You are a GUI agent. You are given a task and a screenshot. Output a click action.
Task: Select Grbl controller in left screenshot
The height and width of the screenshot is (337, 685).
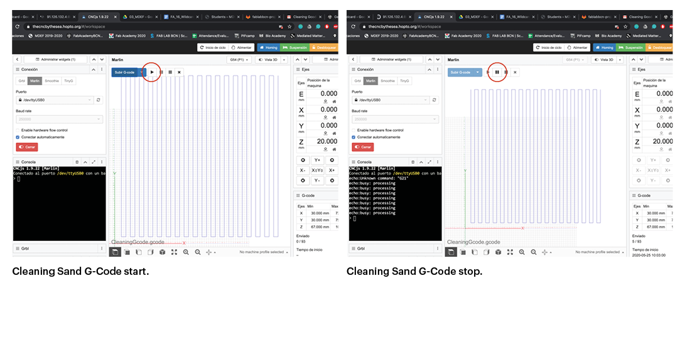coord(22,81)
